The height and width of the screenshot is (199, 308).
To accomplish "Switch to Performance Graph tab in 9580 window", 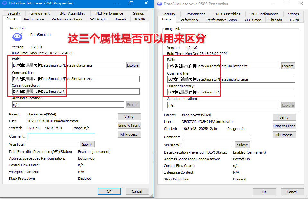I will pyautogui.click(x=222, y=20).
